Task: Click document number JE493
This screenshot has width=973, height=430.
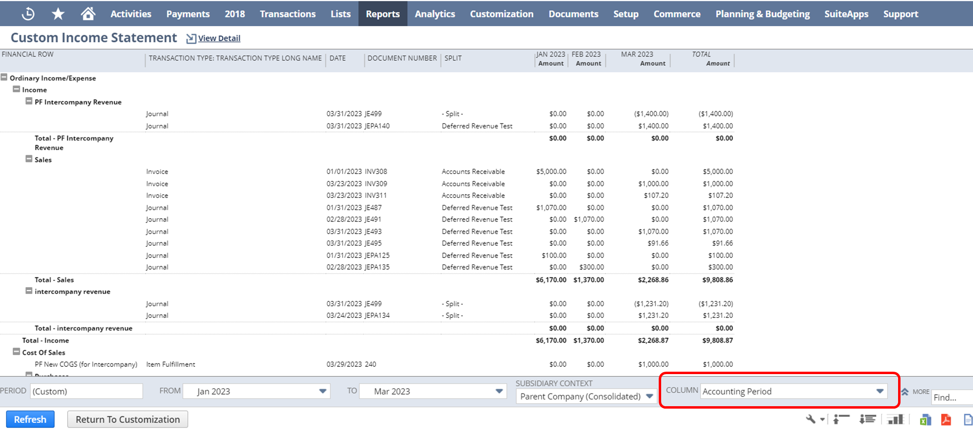Action: (373, 231)
